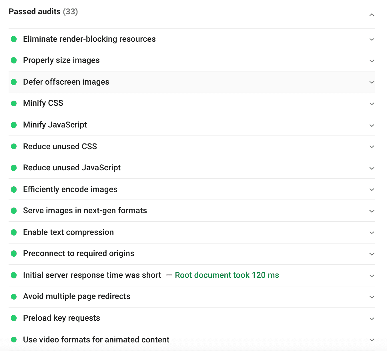Click the pass icon for Minify CSS
Screen dimensions: 387x351
[x=14, y=103]
